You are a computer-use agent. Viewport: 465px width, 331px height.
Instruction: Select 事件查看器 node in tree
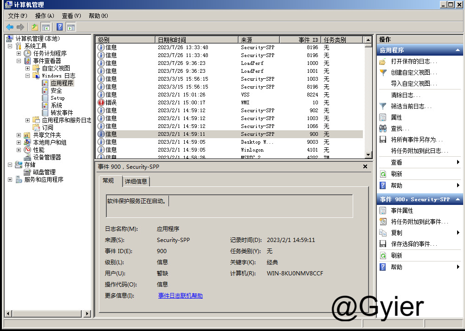pyautogui.click(x=47, y=61)
